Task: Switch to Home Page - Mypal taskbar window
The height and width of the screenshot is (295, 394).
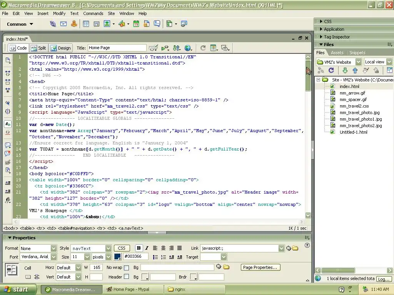Action: [132, 290]
